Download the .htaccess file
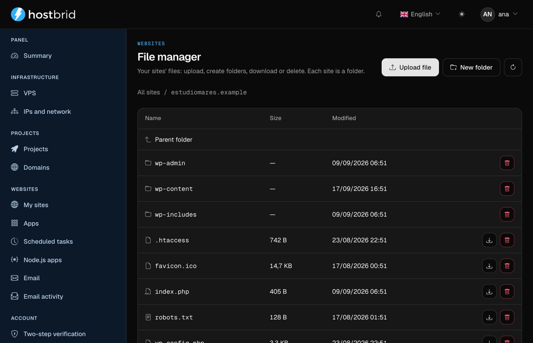 (489, 240)
